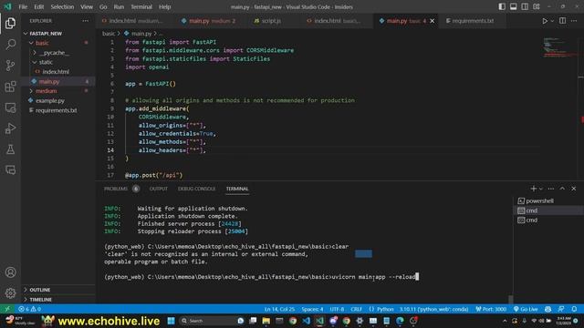
Task: Click the terminal vertical scrollbar
Action: click(x=510, y=299)
